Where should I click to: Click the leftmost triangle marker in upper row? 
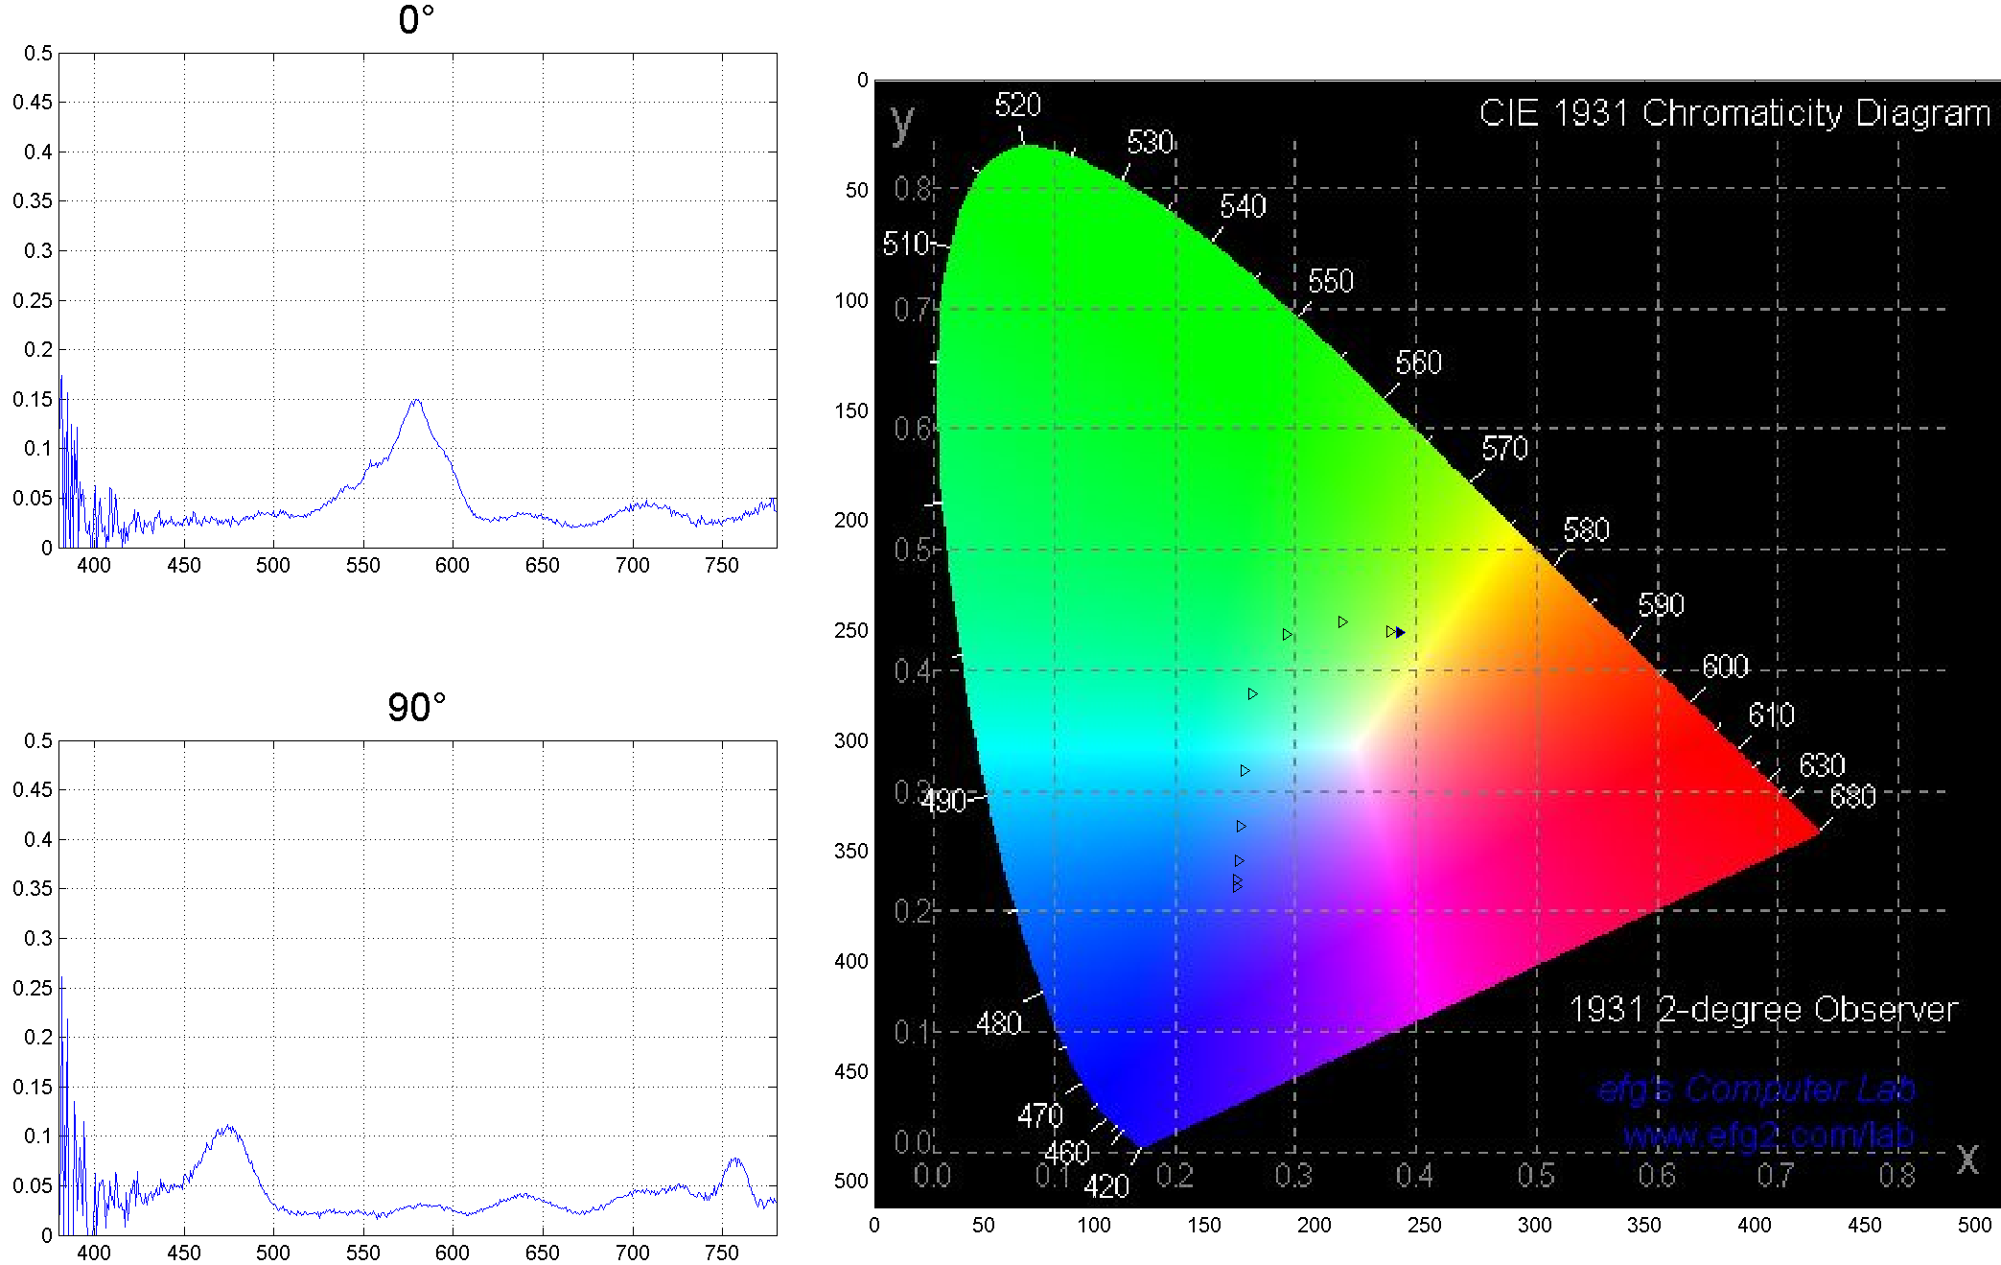[x=1287, y=634]
